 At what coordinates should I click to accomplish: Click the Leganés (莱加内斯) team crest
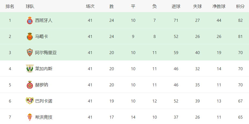click(30, 69)
